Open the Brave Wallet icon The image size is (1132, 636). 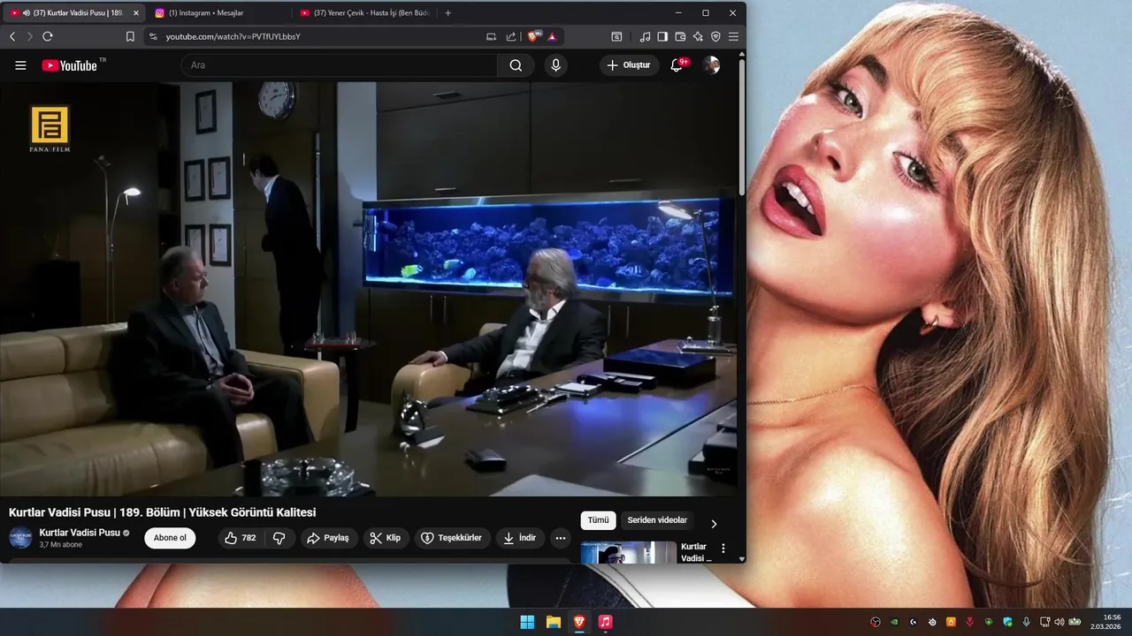680,36
